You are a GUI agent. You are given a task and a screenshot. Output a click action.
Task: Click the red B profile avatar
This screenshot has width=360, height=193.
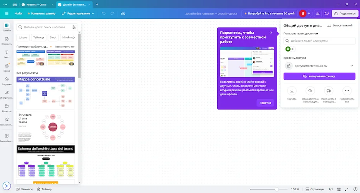(x=302, y=13)
